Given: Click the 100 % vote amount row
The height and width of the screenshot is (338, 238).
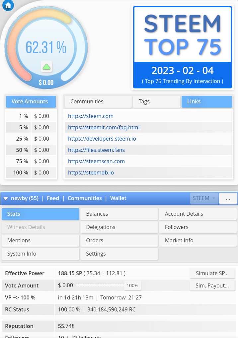Looking at the screenshot, I should click(x=31, y=173).
